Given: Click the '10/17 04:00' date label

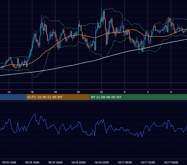Looking at the screenshot, I should point(171,162).
